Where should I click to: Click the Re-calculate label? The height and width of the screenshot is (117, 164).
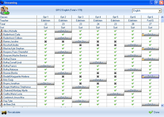click(x=14, y=112)
